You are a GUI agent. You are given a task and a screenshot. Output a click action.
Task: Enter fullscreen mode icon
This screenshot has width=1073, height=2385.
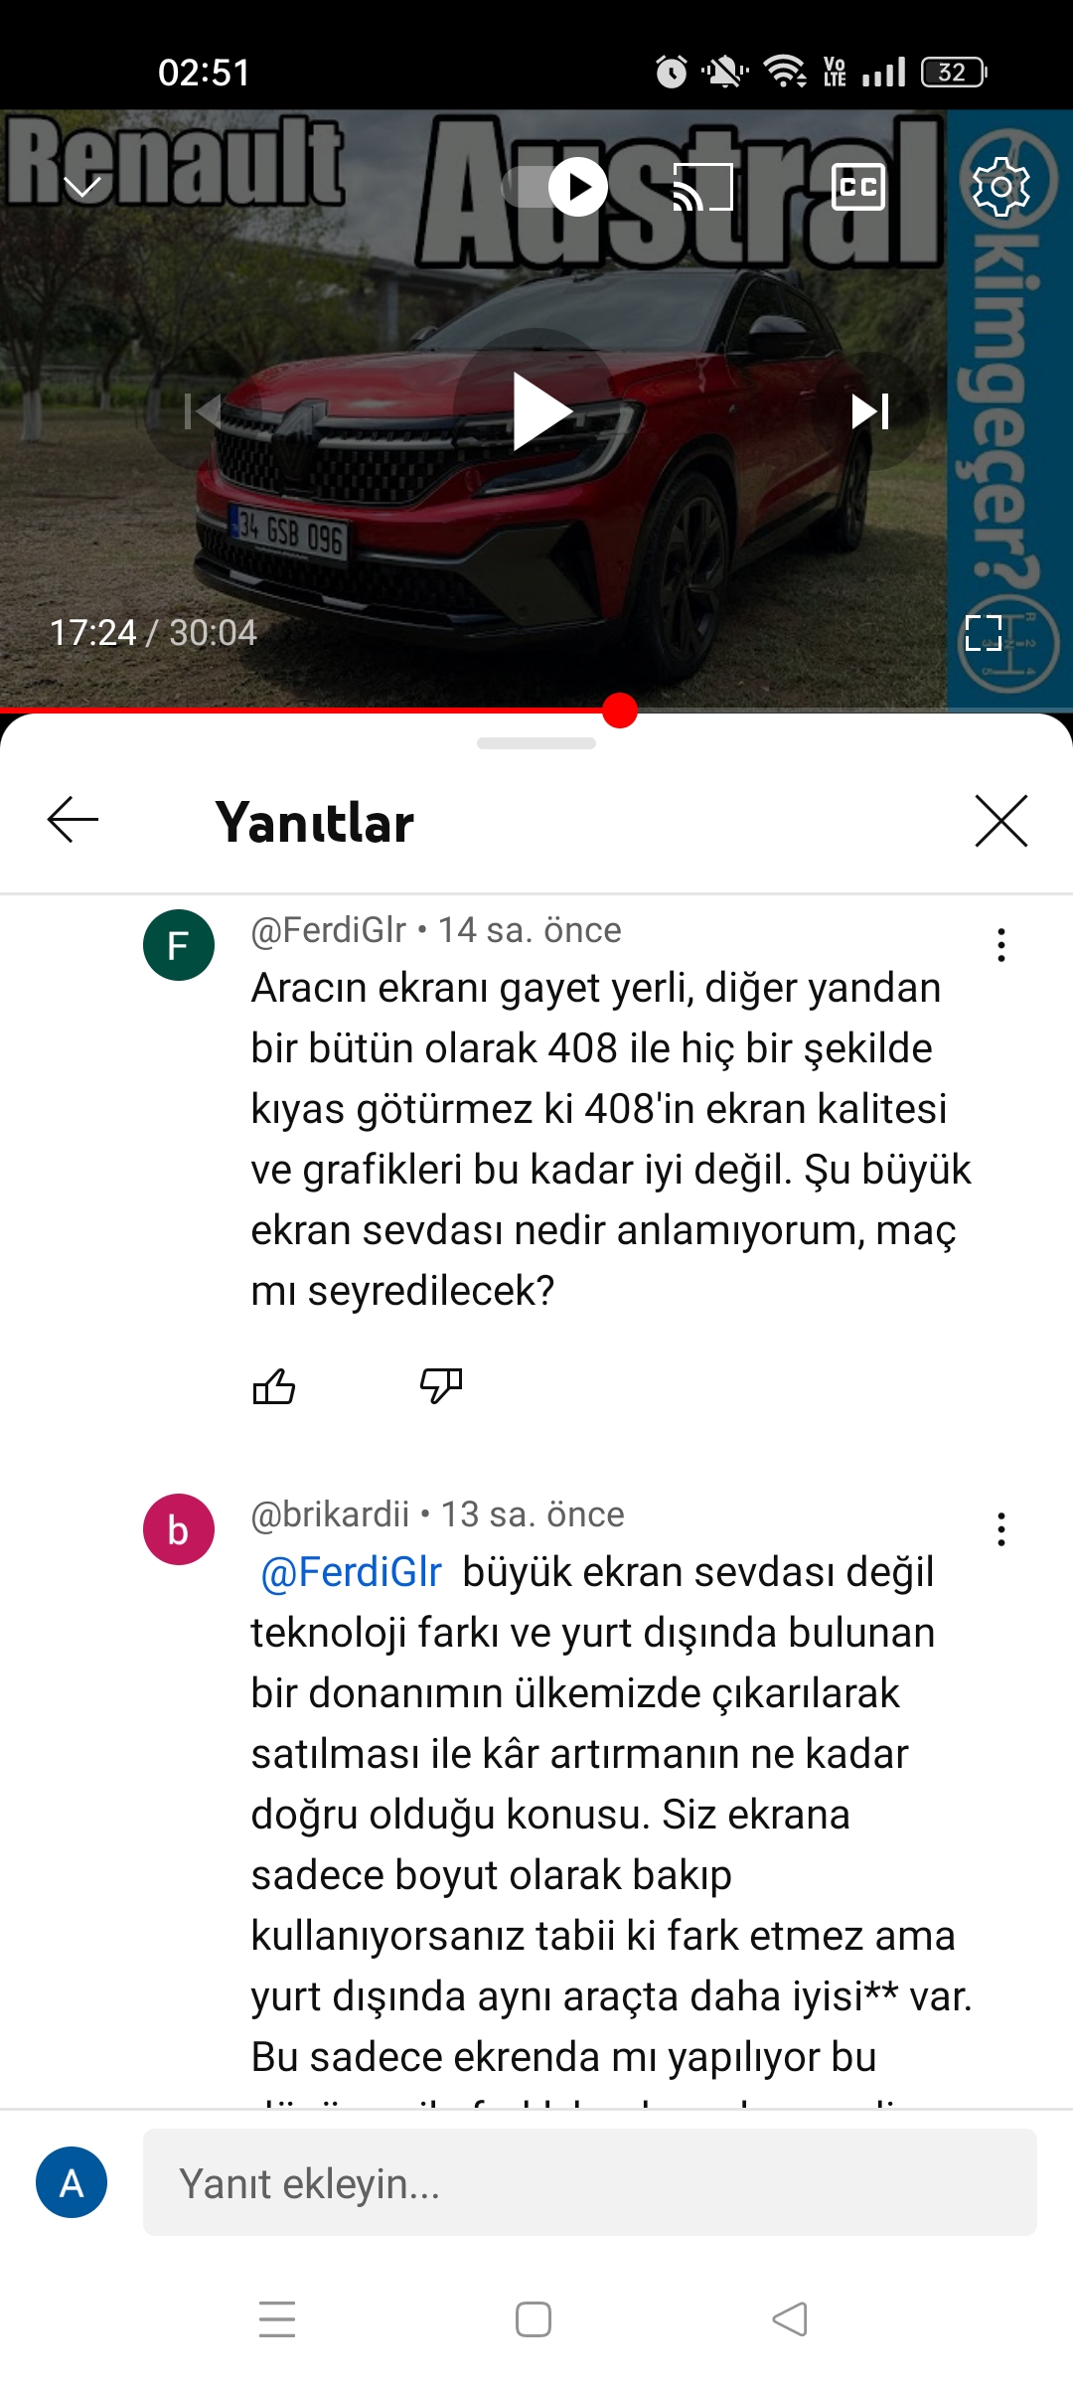984,633
